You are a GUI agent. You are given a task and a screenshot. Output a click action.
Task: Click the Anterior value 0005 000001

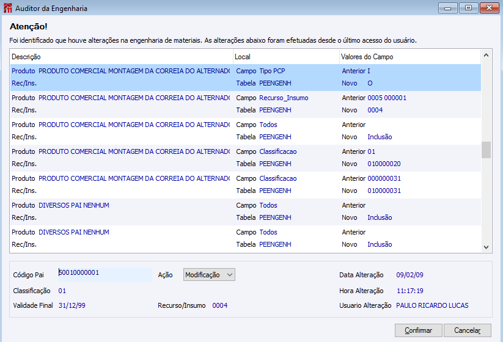(x=387, y=98)
